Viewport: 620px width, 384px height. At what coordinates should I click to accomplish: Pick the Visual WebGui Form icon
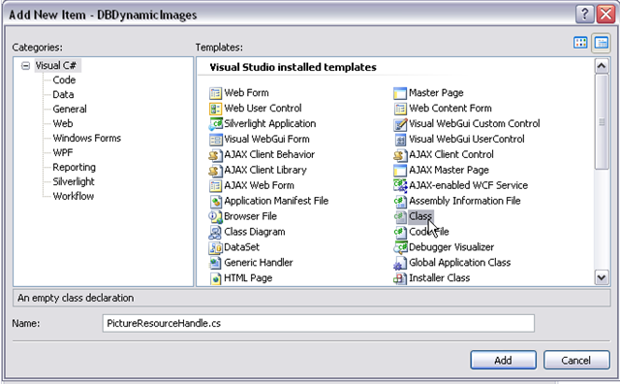coord(215,140)
